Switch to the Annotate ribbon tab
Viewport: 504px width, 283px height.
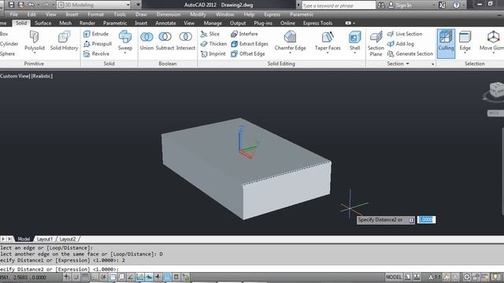point(165,23)
